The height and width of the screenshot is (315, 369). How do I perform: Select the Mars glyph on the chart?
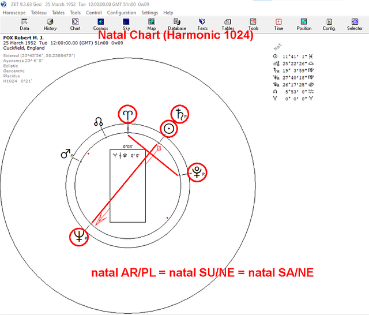click(x=66, y=153)
